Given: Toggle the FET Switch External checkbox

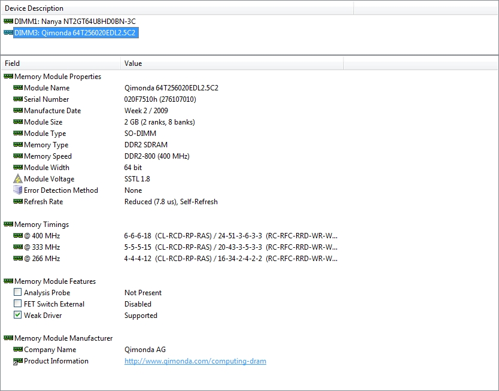Looking at the screenshot, I should [x=18, y=304].
